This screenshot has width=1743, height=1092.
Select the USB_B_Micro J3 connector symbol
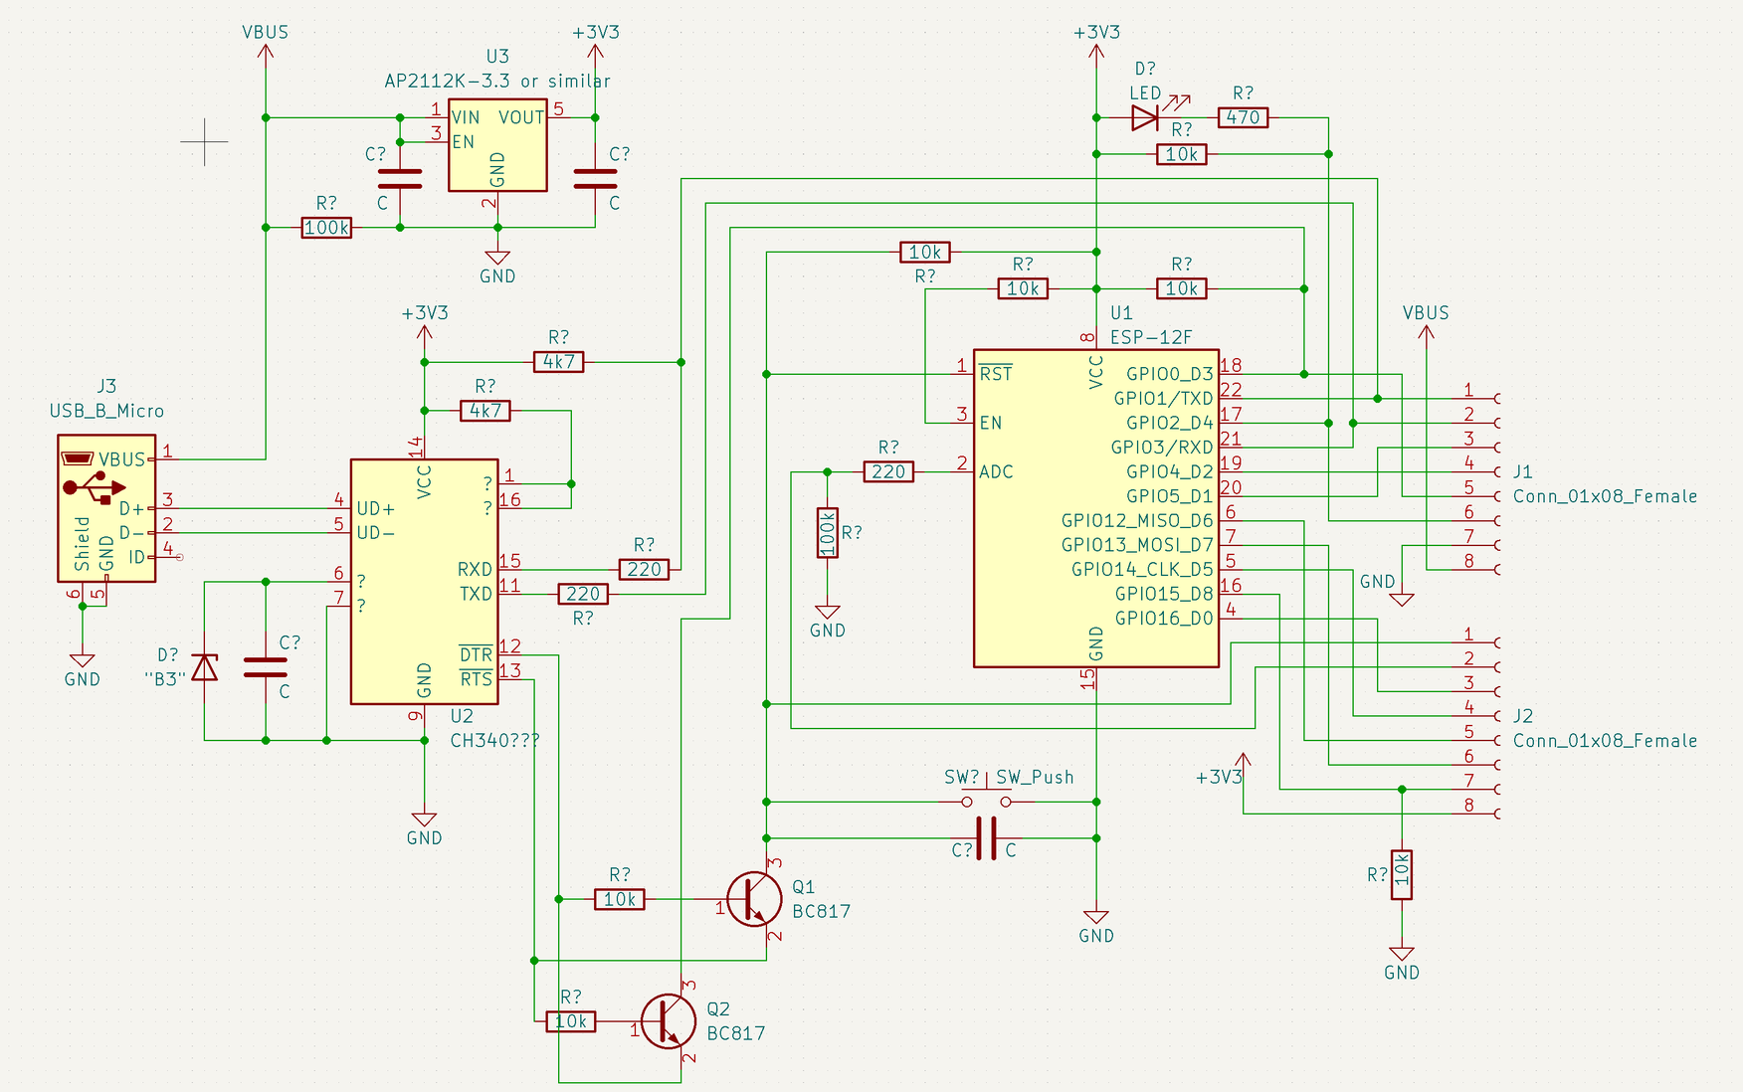(106, 508)
